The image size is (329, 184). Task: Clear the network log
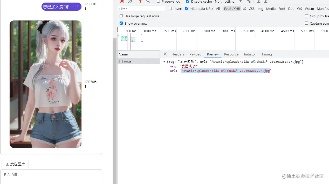point(130,1)
